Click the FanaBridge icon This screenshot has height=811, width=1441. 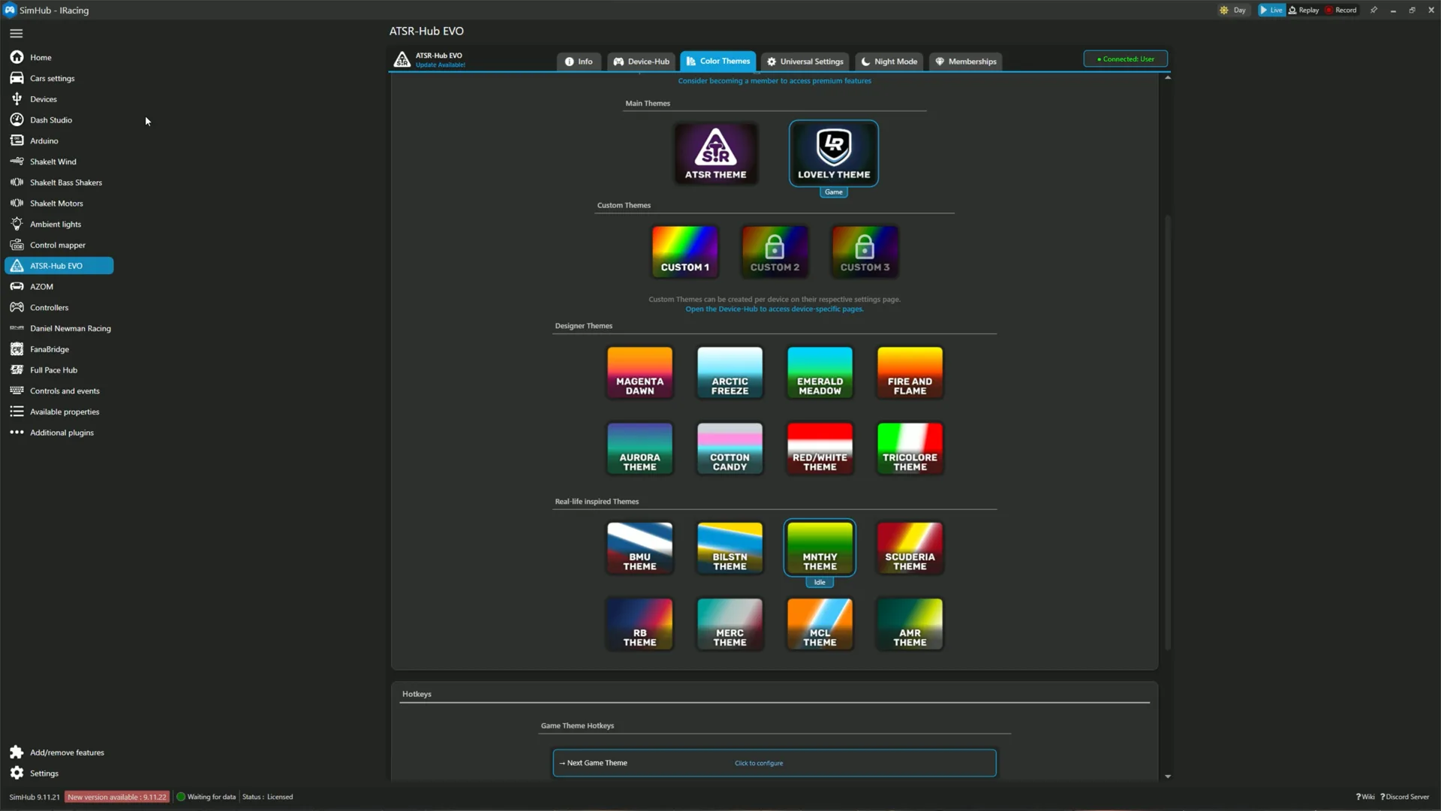(x=17, y=349)
